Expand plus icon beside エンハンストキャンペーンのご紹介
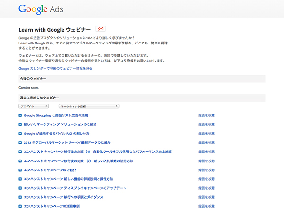 (20, 170)
